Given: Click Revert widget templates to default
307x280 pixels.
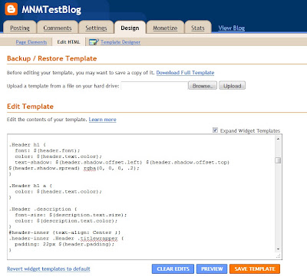Looking at the screenshot, I should 48,268.
